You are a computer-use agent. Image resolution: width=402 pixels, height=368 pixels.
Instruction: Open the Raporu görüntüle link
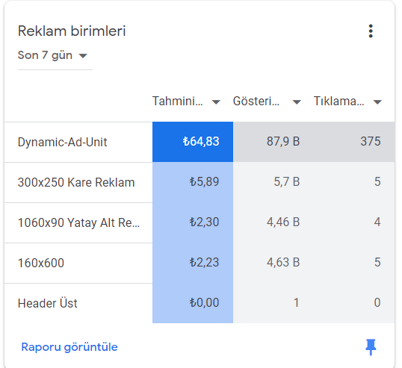pyautogui.click(x=69, y=347)
